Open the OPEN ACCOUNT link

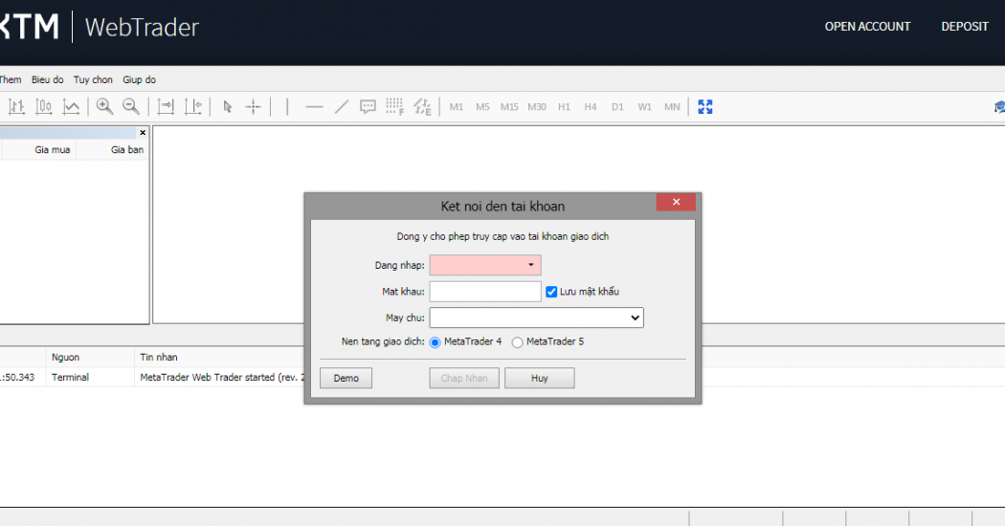pos(867,26)
